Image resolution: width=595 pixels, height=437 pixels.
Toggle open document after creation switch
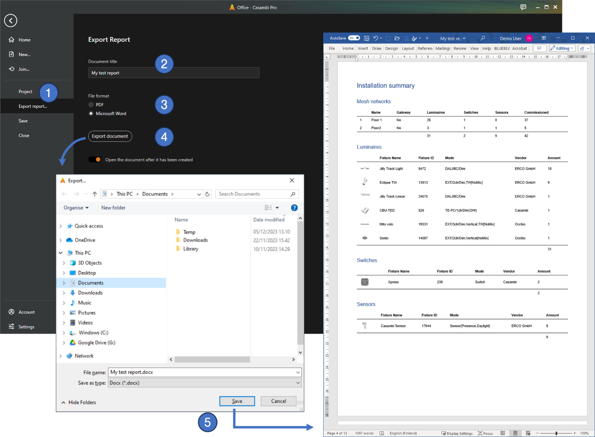pyautogui.click(x=95, y=160)
